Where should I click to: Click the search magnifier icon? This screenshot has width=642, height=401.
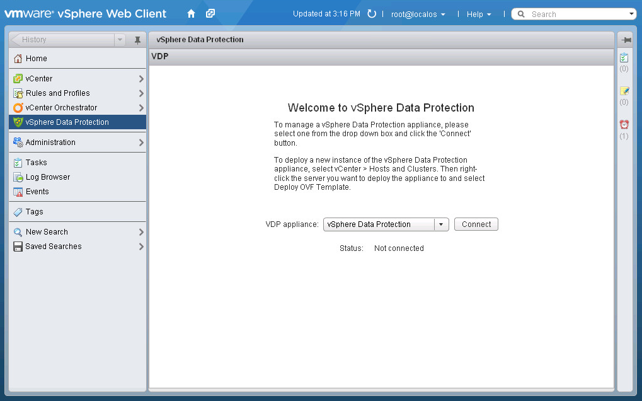pyautogui.click(x=521, y=14)
